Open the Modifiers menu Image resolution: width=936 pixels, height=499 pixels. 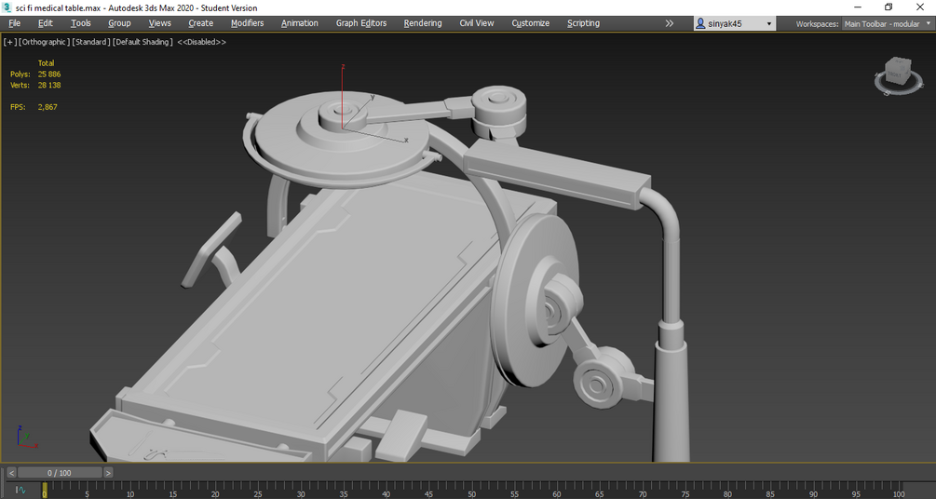[247, 23]
